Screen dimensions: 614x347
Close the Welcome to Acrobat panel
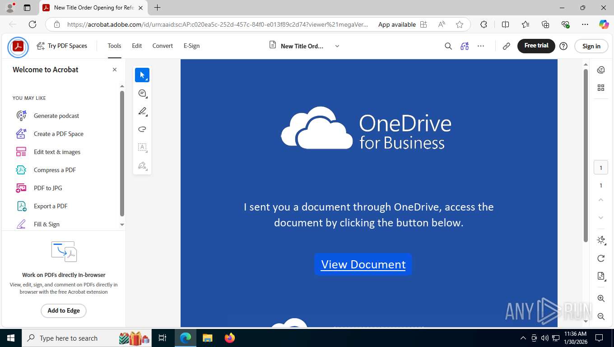tap(115, 70)
